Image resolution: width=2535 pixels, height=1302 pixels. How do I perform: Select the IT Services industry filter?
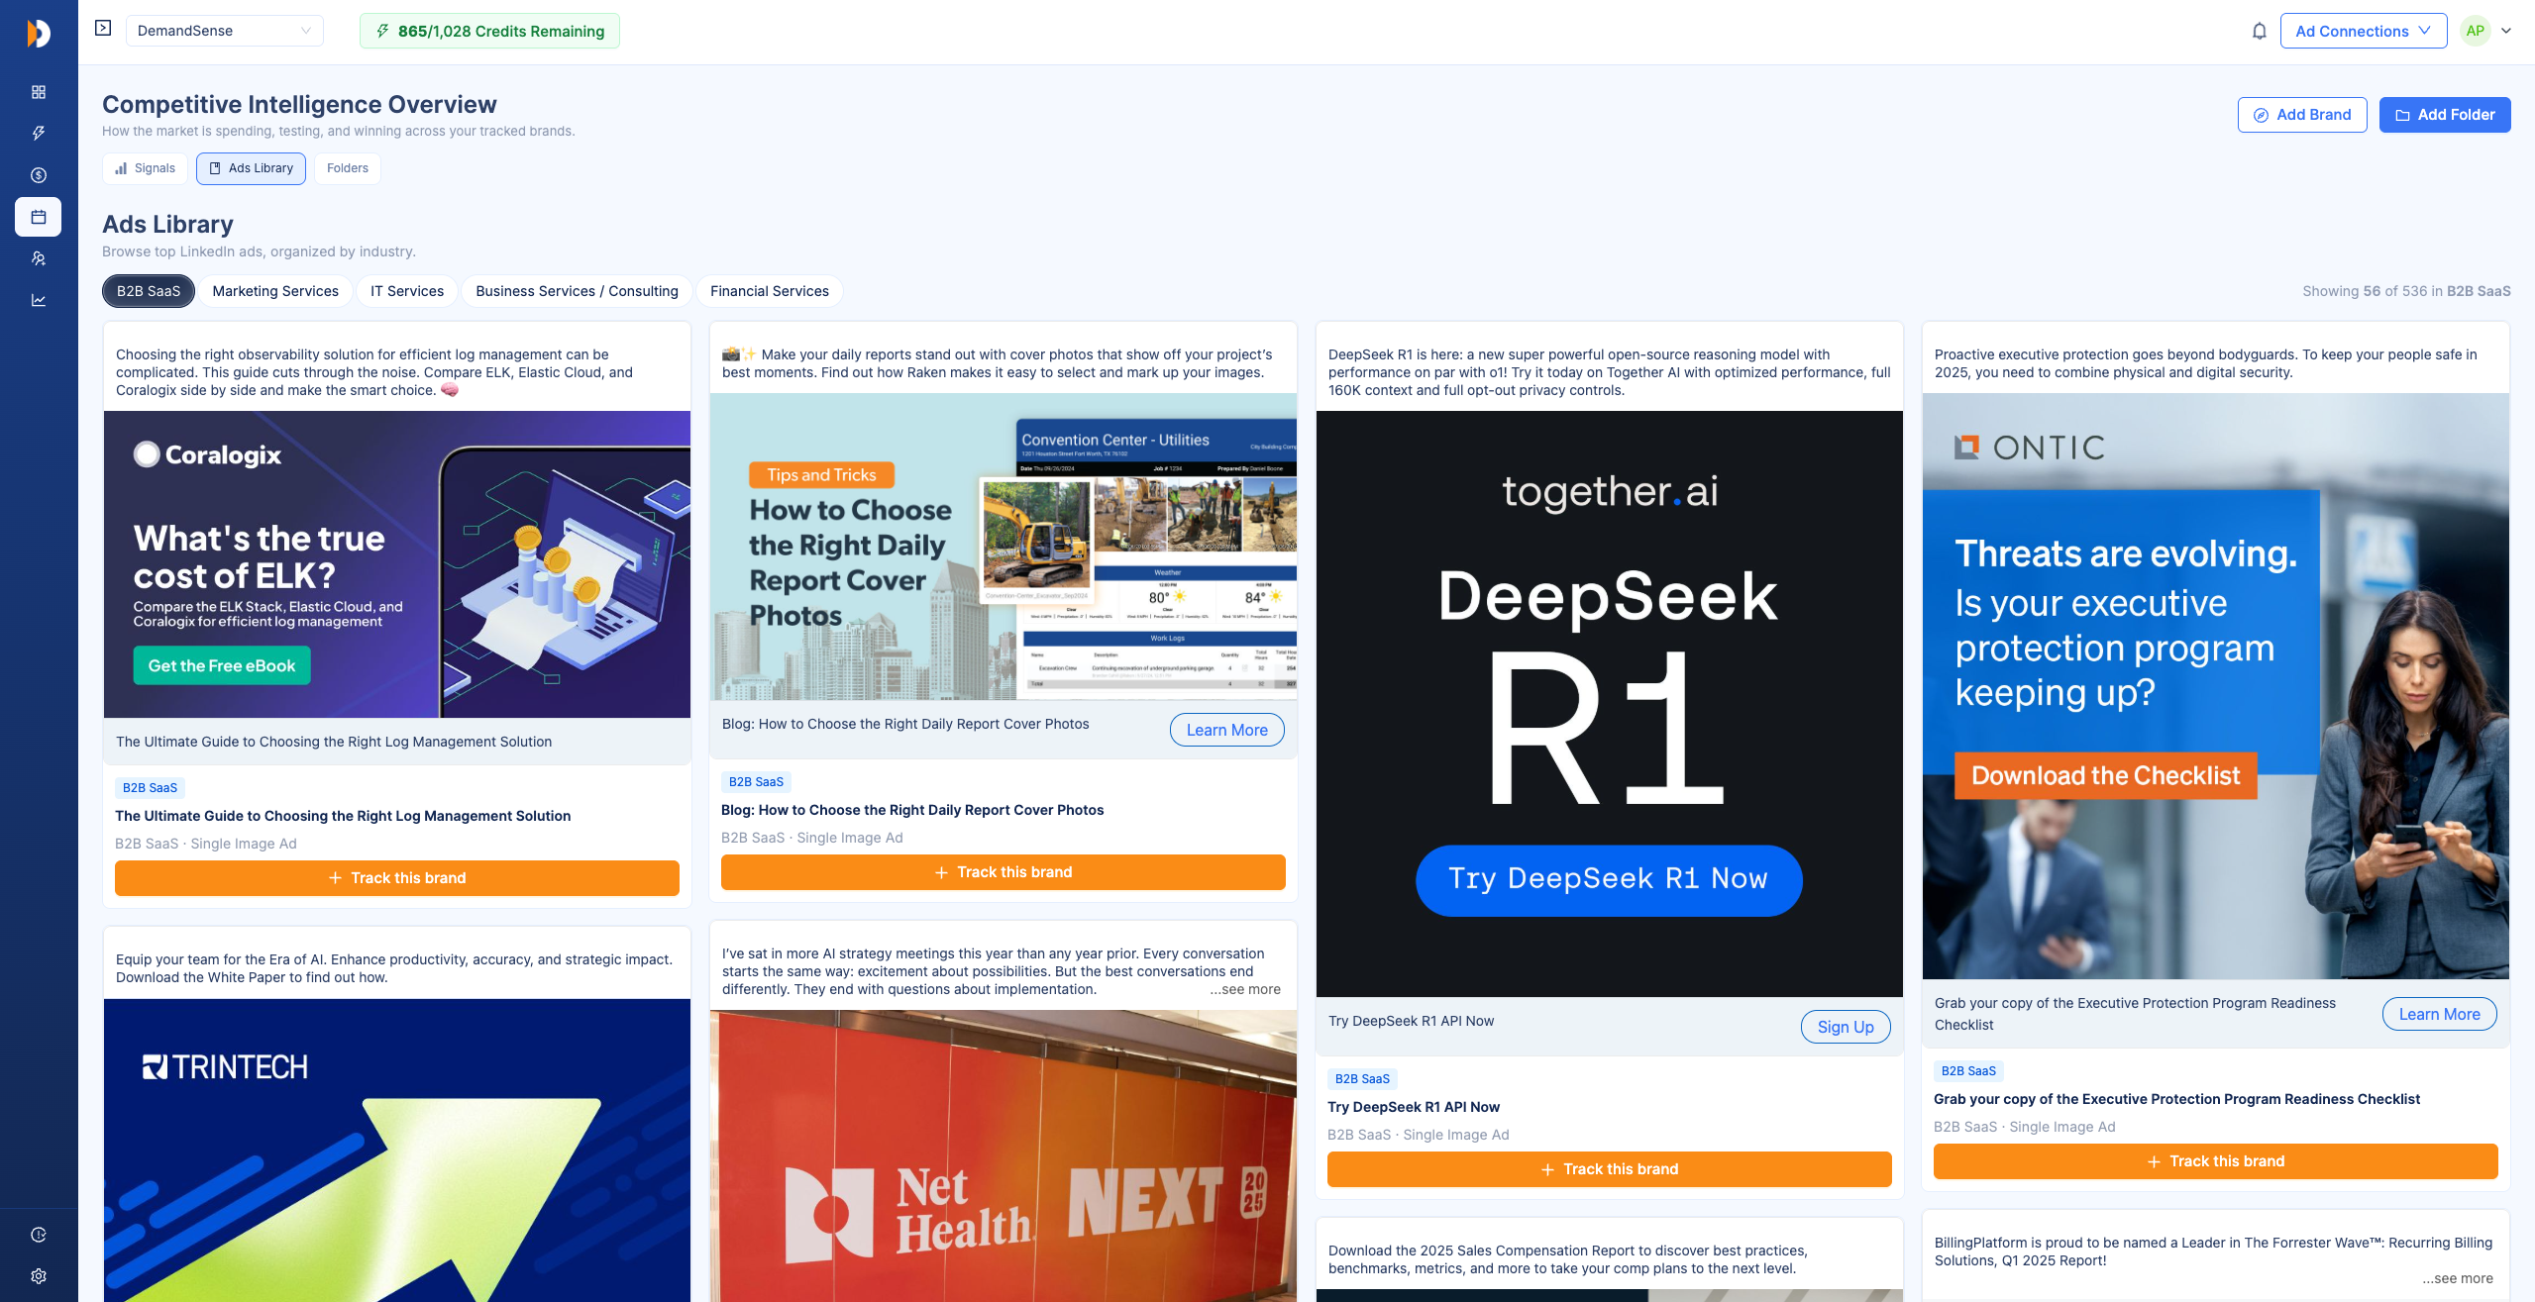pos(407,291)
